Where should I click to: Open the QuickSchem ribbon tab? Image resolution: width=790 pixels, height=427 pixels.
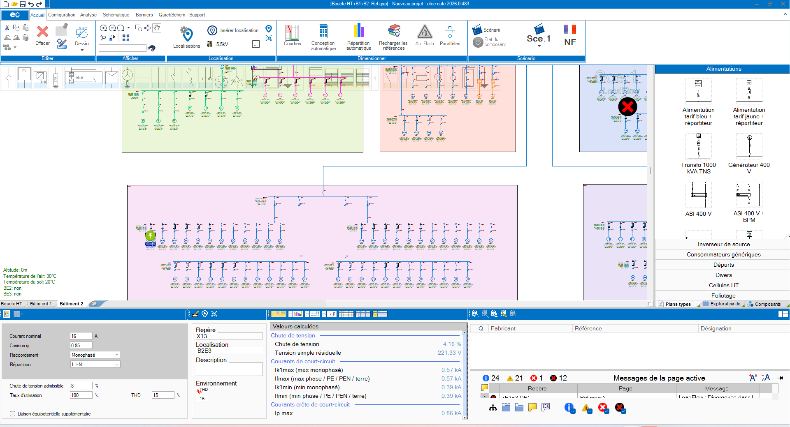point(172,15)
